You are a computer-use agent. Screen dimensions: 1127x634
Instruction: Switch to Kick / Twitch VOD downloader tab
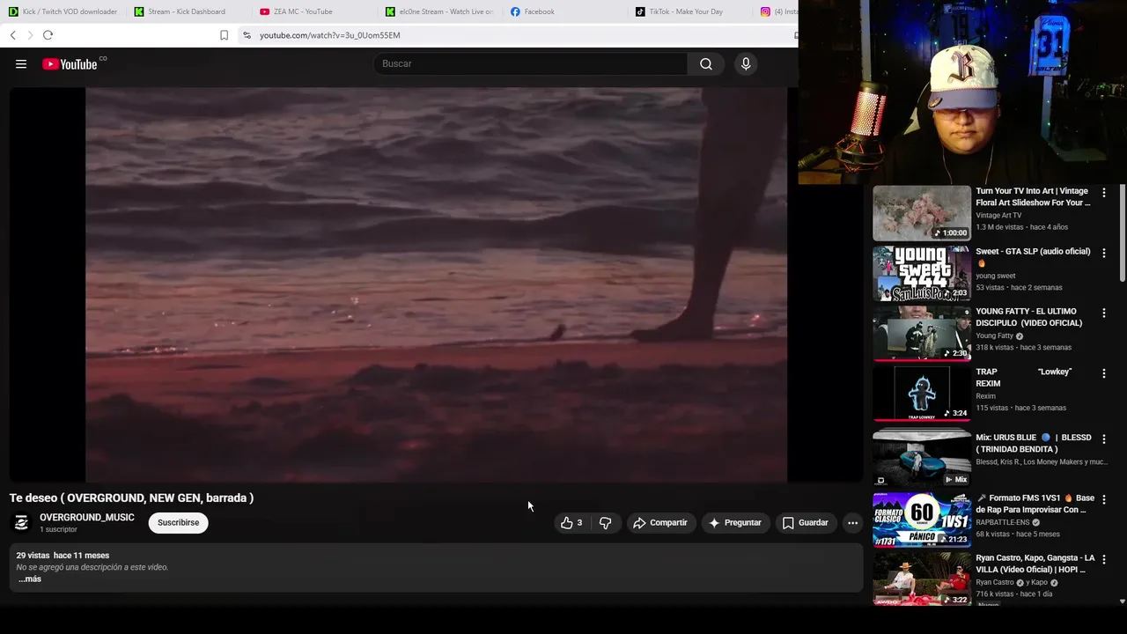pos(63,11)
